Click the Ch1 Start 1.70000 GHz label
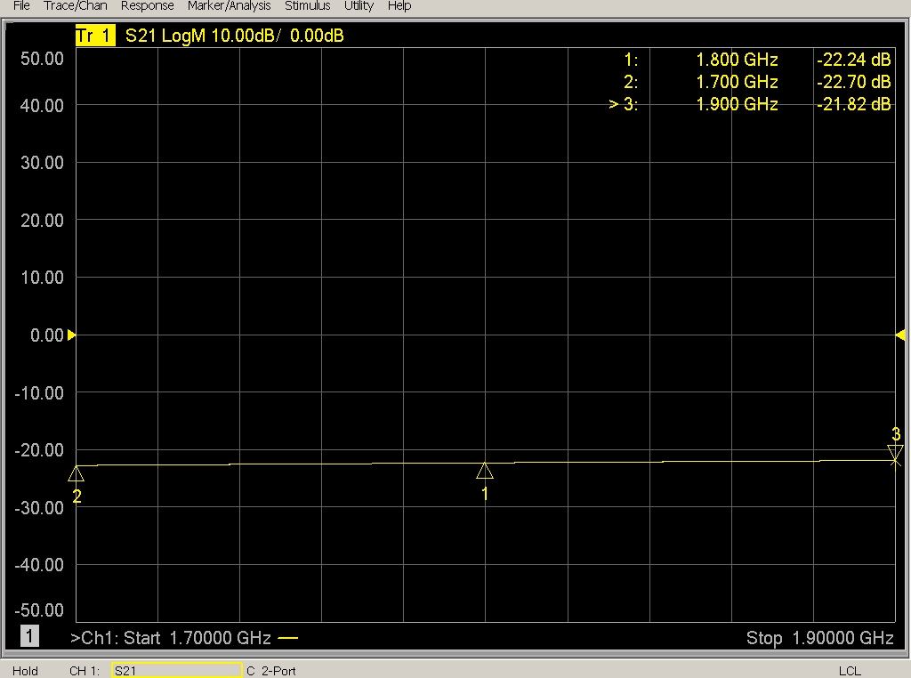 [171, 638]
